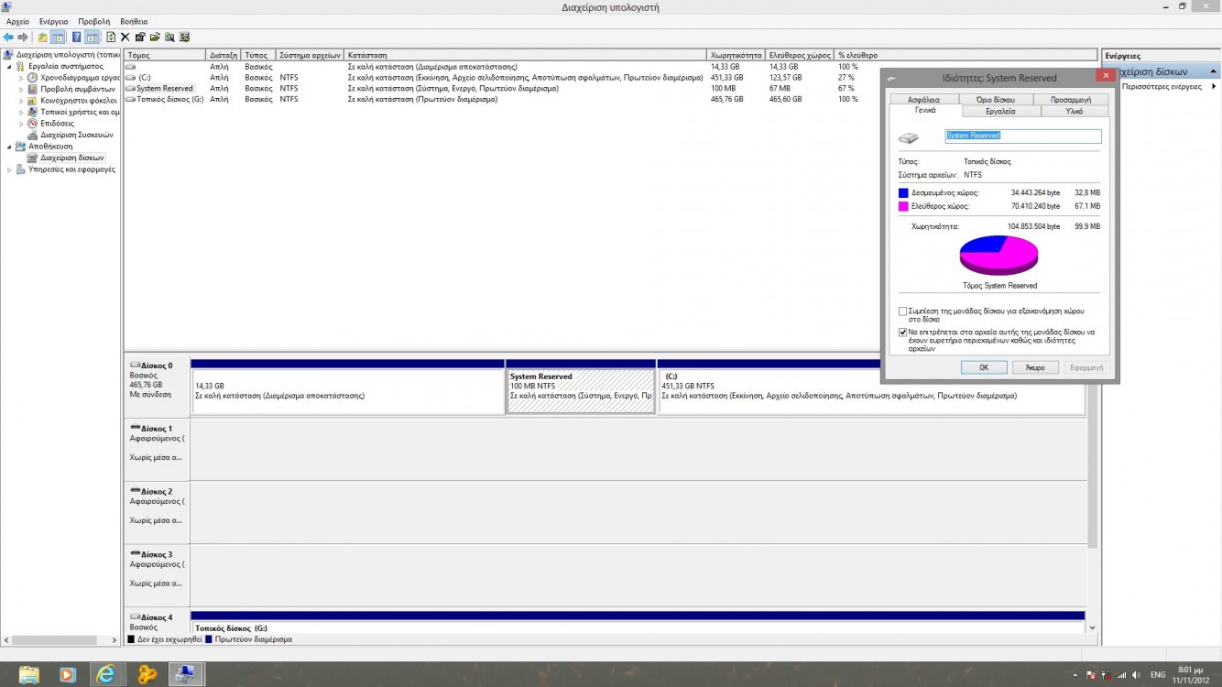Expand the Χρονοδιάγραμμα εργασιών node
The width and height of the screenshot is (1222, 687).
pyautogui.click(x=21, y=78)
